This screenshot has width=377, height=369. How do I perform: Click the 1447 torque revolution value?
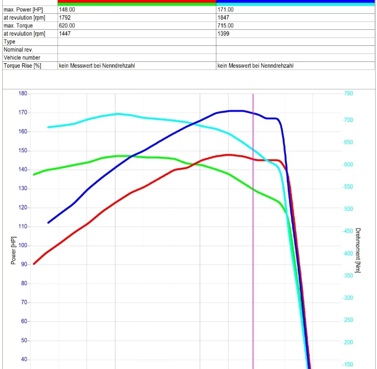[65, 33]
